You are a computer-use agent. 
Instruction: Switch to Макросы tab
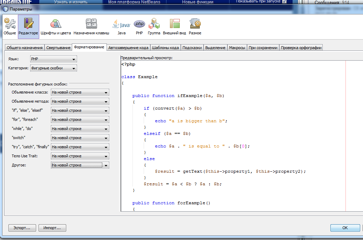tap(237, 47)
